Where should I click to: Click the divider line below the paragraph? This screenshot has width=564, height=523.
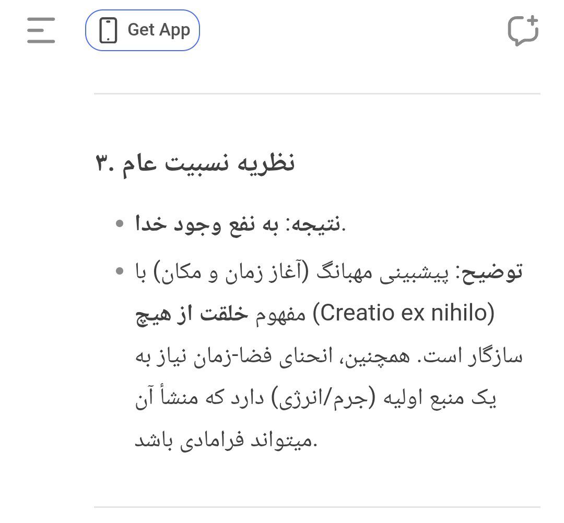pos(317,507)
